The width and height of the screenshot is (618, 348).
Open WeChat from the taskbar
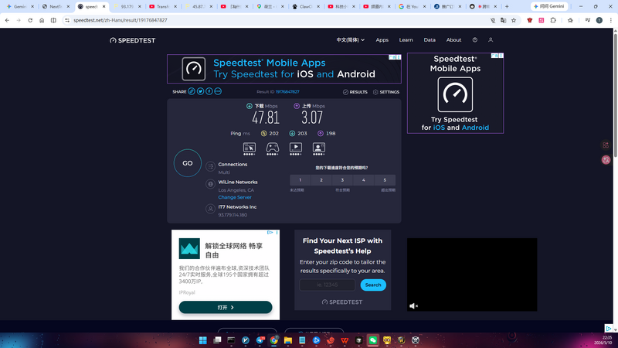tap(373, 340)
